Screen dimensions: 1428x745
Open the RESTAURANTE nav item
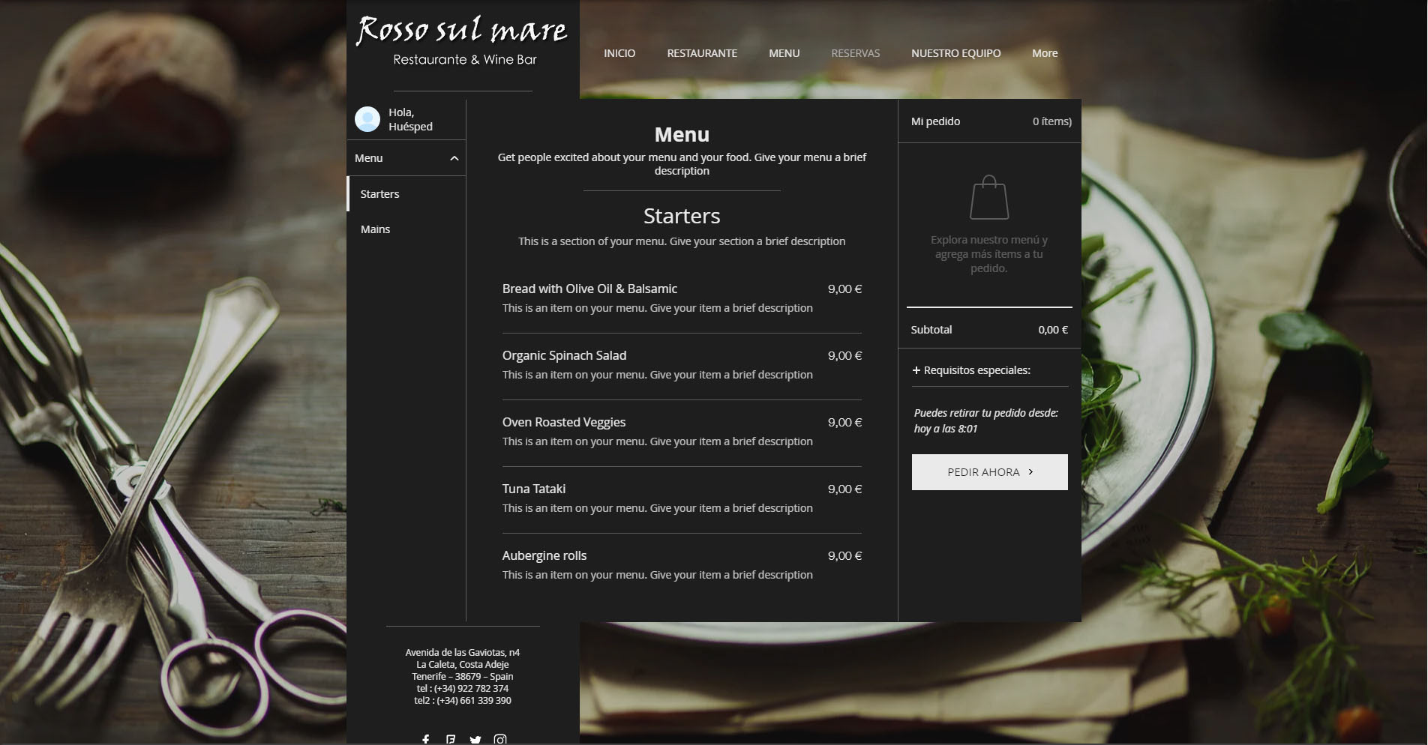[x=702, y=53]
